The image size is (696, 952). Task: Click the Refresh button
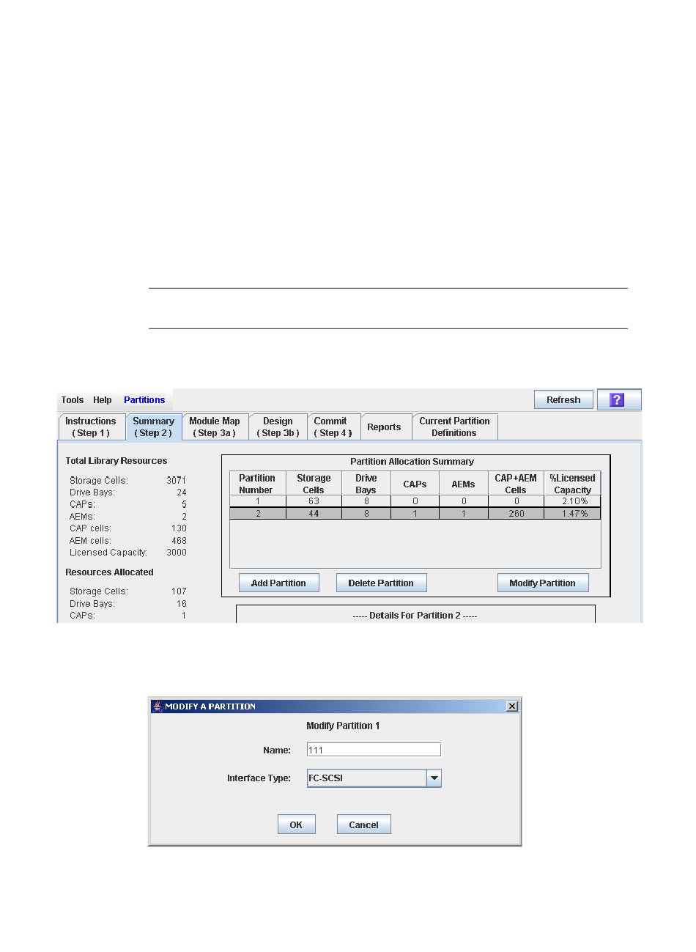563,399
